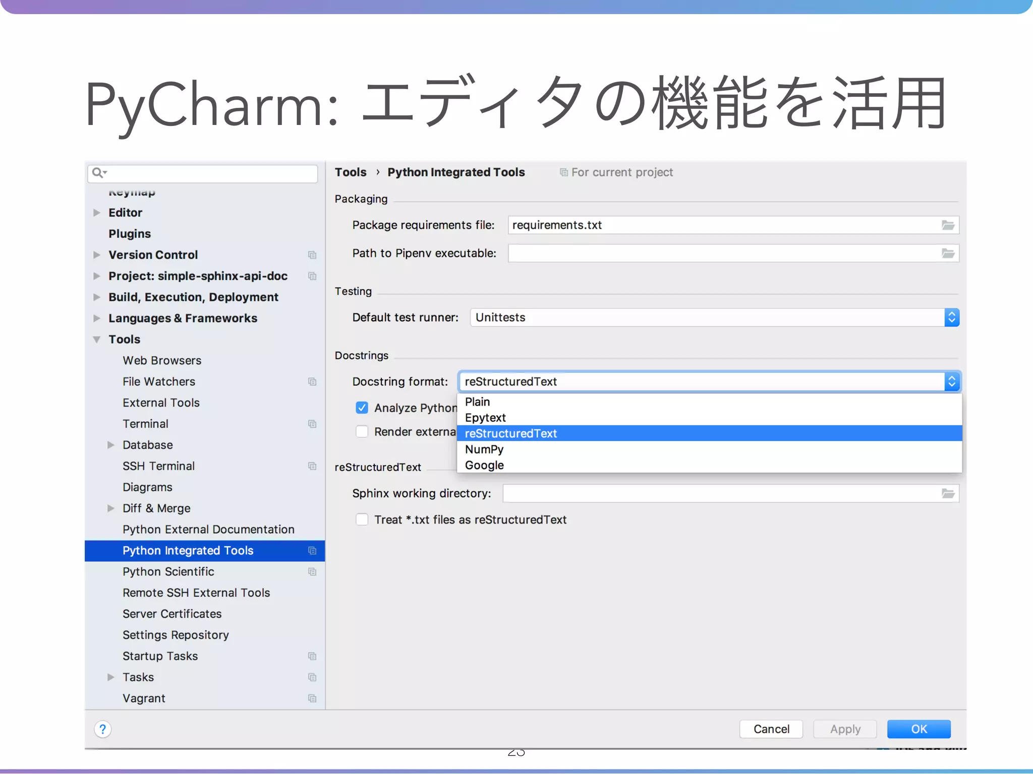Collapse the Tools node
This screenshot has height=774, width=1033.
pyautogui.click(x=97, y=340)
